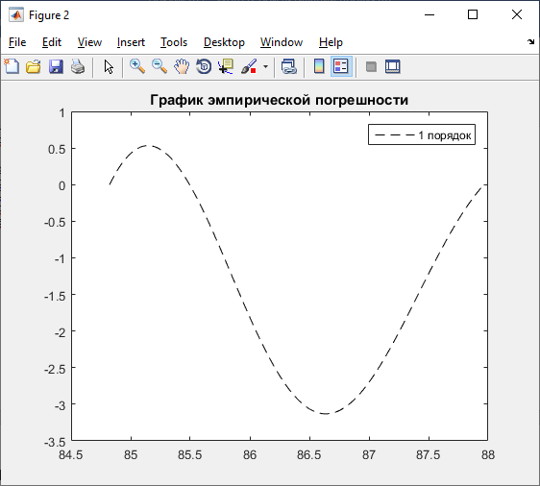Expand the Brush color dropdown arrow

[265, 66]
